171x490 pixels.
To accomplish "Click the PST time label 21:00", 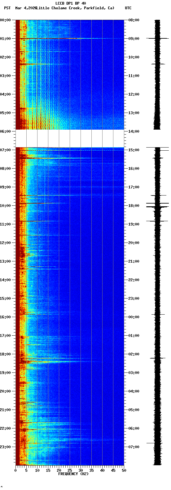I will pos(5,410).
